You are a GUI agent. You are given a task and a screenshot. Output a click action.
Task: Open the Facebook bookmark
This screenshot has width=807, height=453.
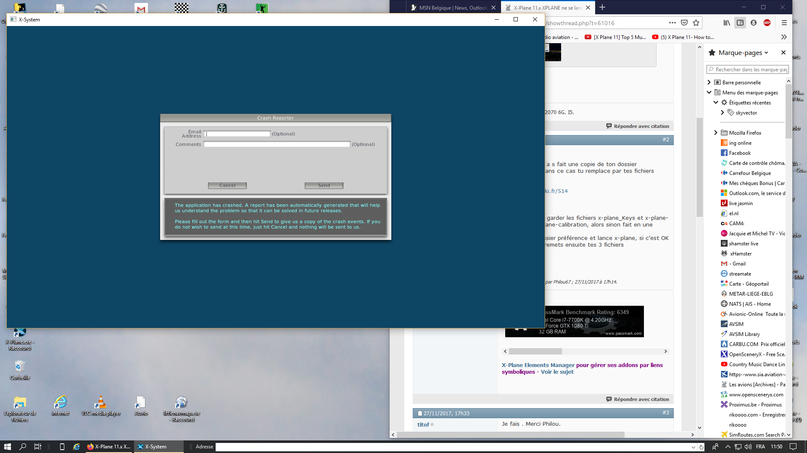(x=740, y=153)
